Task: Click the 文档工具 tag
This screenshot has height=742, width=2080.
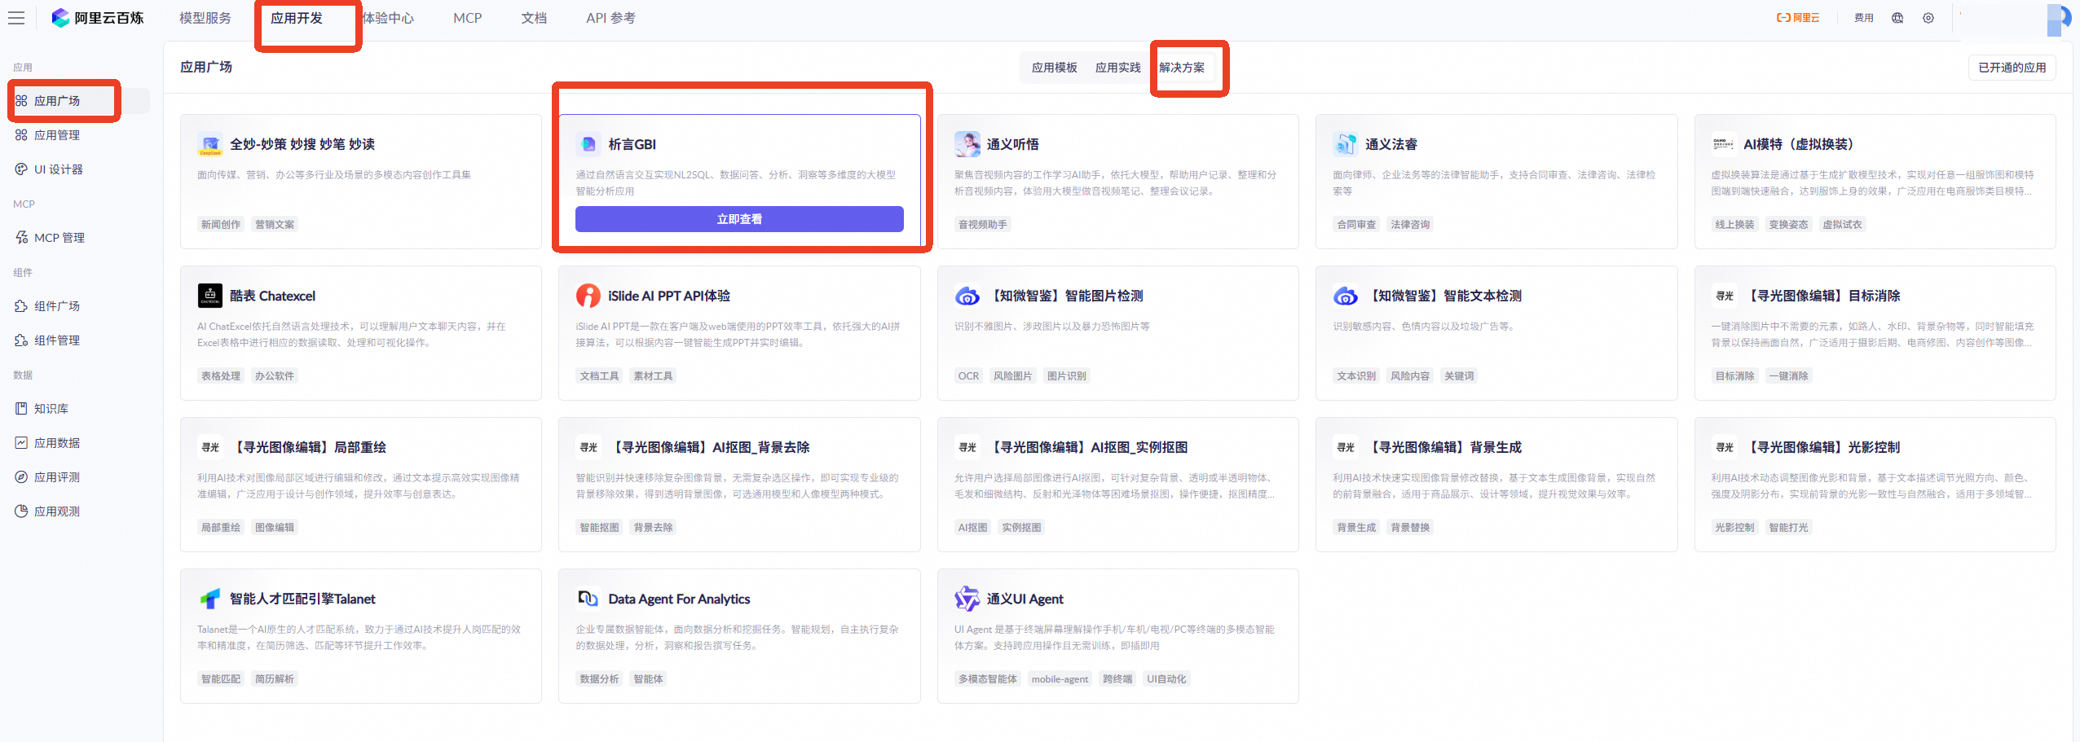Action: click(x=599, y=375)
